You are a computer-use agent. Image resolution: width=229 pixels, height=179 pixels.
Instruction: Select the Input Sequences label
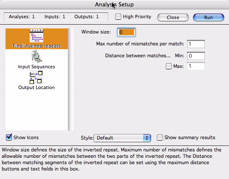pyautogui.click(x=36, y=67)
